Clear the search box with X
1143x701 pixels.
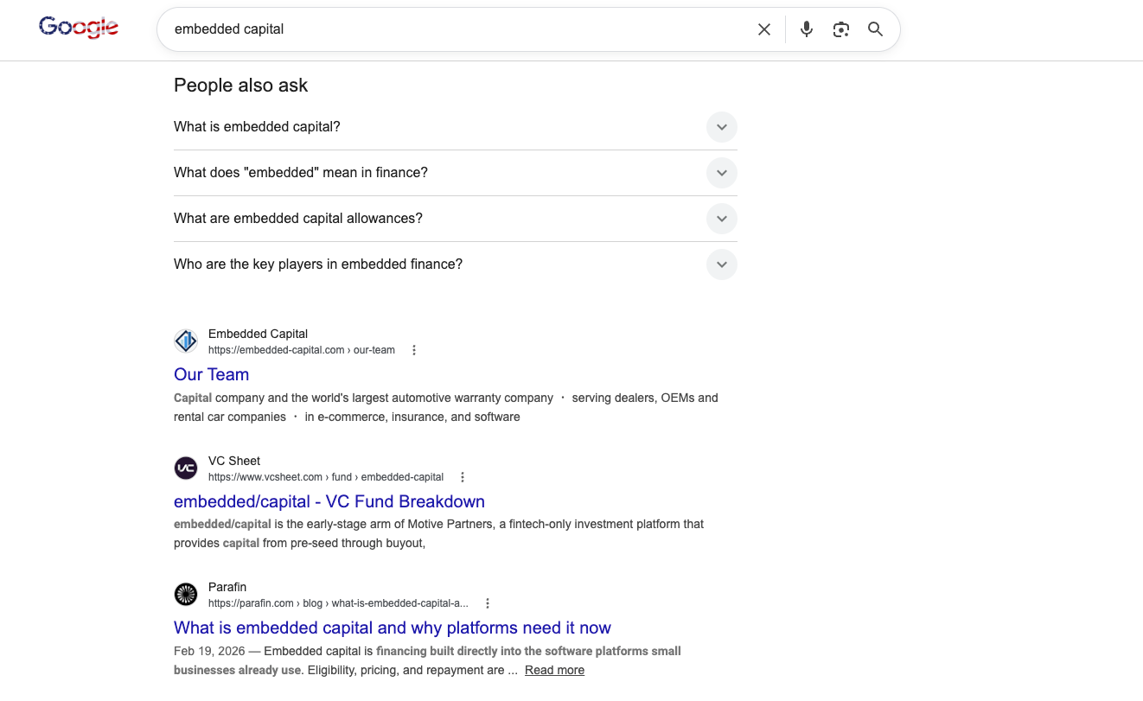[764, 29]
